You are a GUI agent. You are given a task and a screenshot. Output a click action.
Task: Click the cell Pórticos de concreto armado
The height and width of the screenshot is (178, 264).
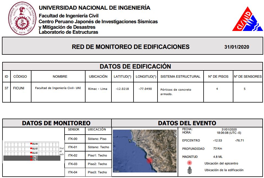click(x=176, y=92)
